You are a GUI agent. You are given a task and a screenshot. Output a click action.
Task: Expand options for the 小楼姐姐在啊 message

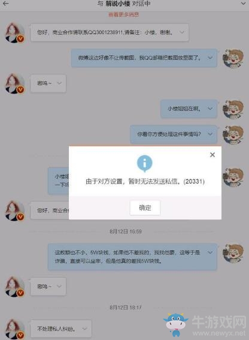[210, 109]
